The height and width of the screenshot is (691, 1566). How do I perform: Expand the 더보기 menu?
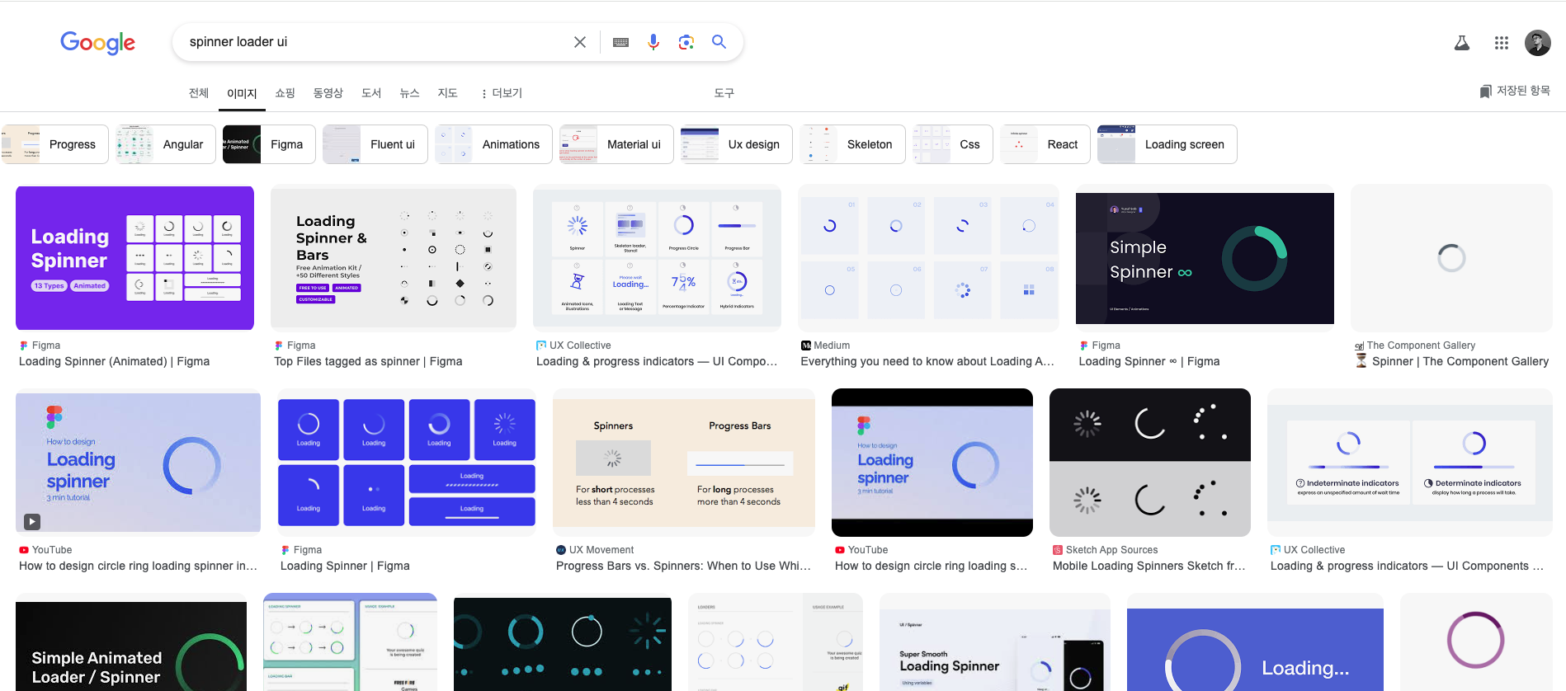502,93
